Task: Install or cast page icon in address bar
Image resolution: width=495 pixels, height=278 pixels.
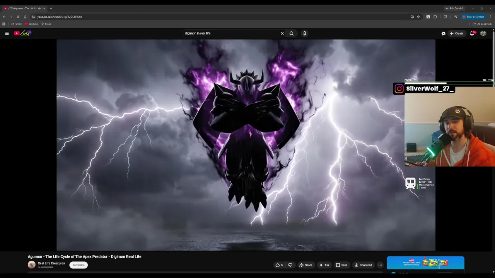Action: click(x=412, y=17)
